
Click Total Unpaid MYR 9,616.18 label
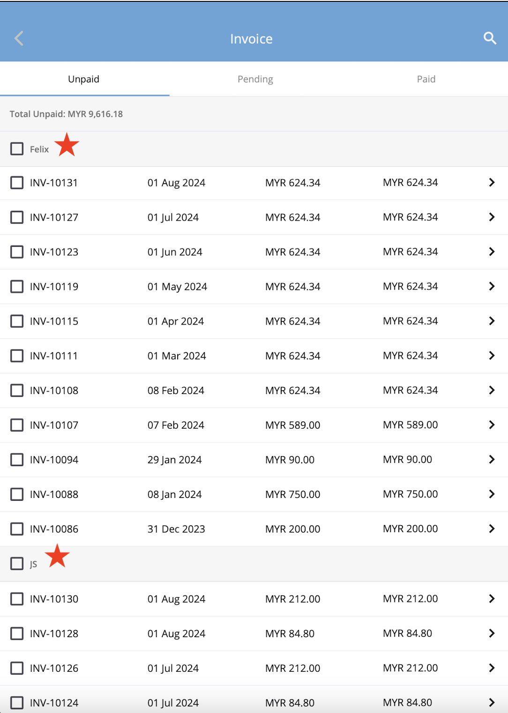pos(66,114)
